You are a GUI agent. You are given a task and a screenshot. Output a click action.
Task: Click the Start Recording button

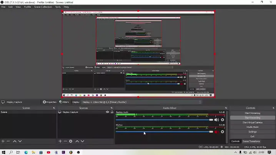(x=252, y=118)
